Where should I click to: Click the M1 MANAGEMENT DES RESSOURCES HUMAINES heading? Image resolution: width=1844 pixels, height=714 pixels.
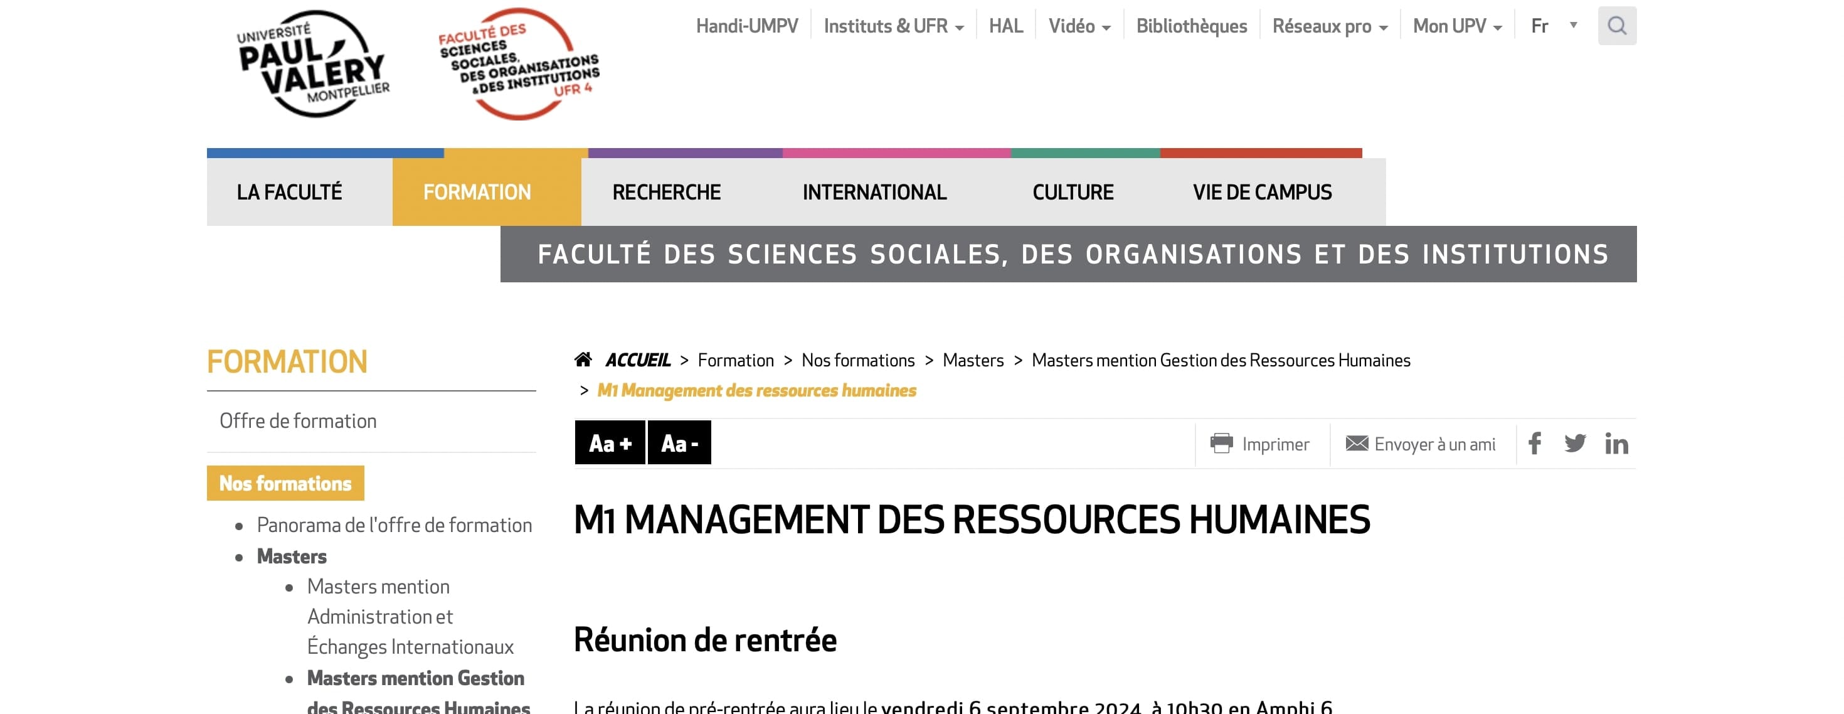point(972,520)
